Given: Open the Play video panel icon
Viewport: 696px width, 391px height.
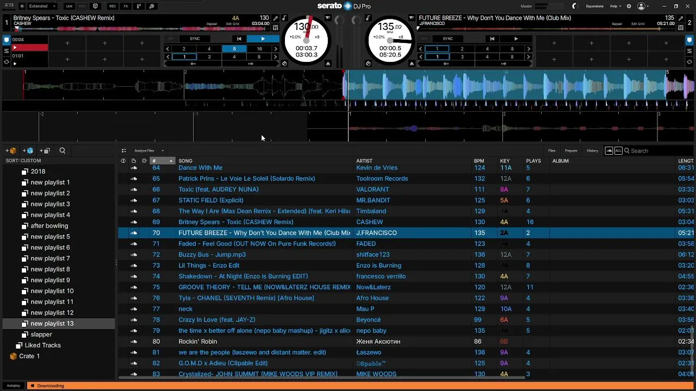Looking at the screenshot, I should click(x=152, y=6).
